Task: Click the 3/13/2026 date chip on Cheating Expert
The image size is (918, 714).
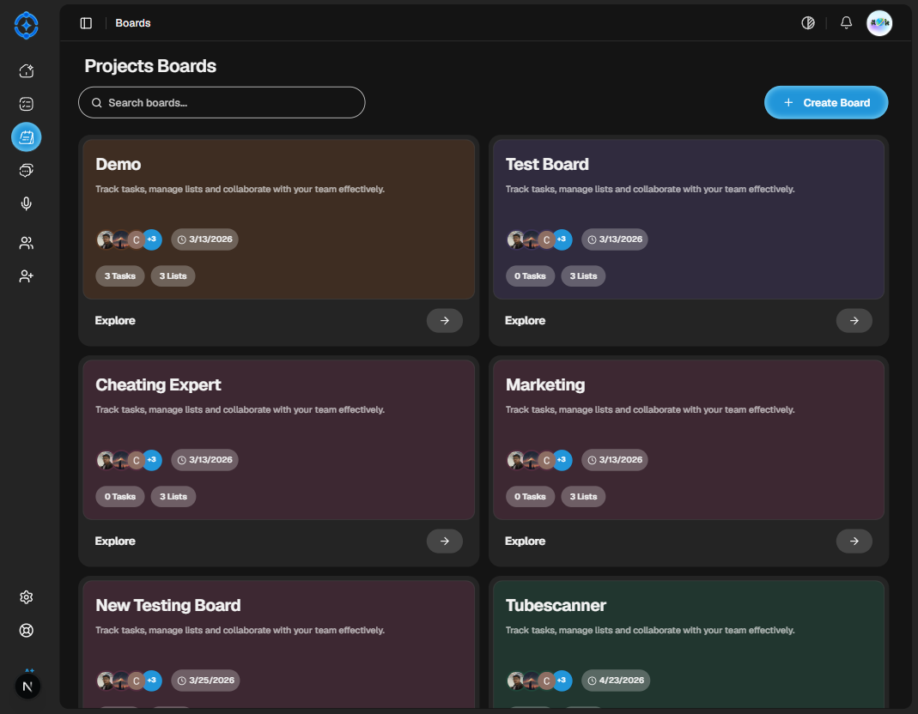Action: point(205,460)
